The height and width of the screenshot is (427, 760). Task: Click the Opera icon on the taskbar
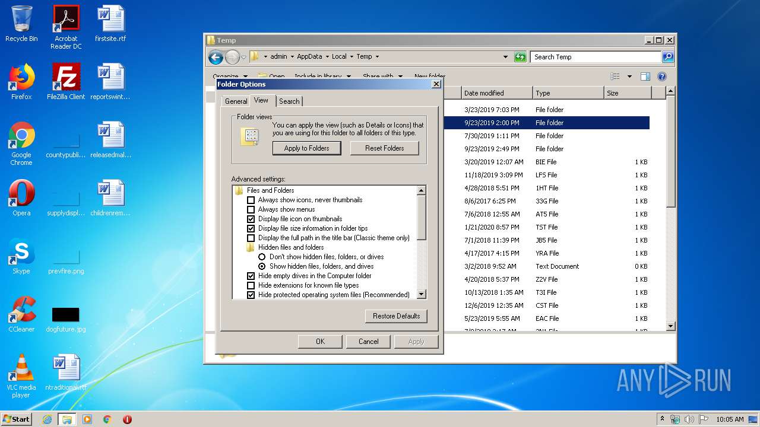pyautogui.click(x=127, y=419)
